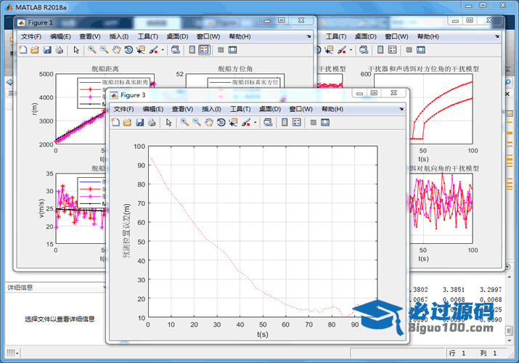Edit Plot arrow in Figure 1 toolbar
This screenshot has width=519, height=363.
tap(76, 50)
